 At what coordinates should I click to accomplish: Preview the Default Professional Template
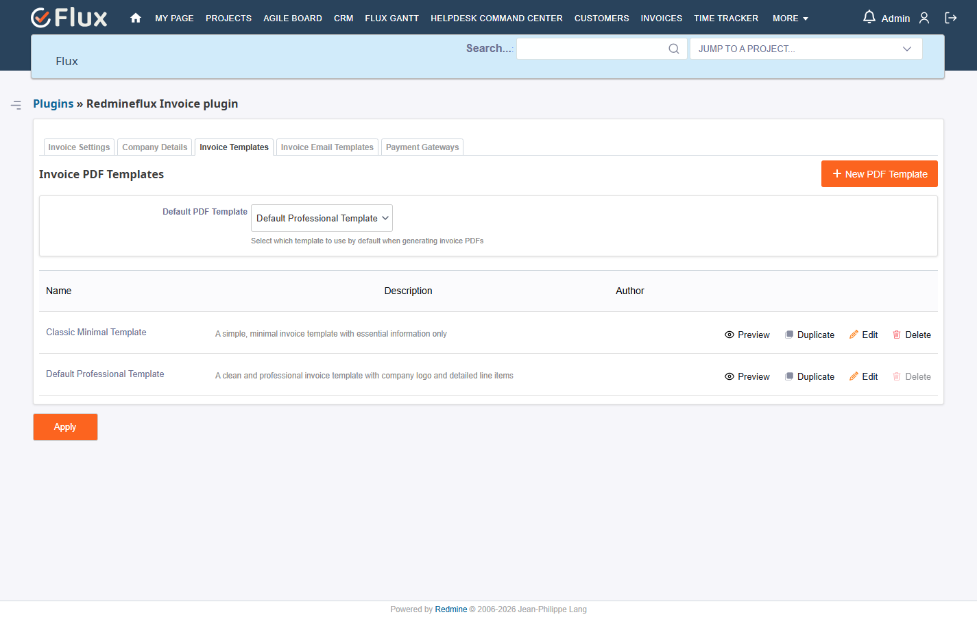[747, 376]
